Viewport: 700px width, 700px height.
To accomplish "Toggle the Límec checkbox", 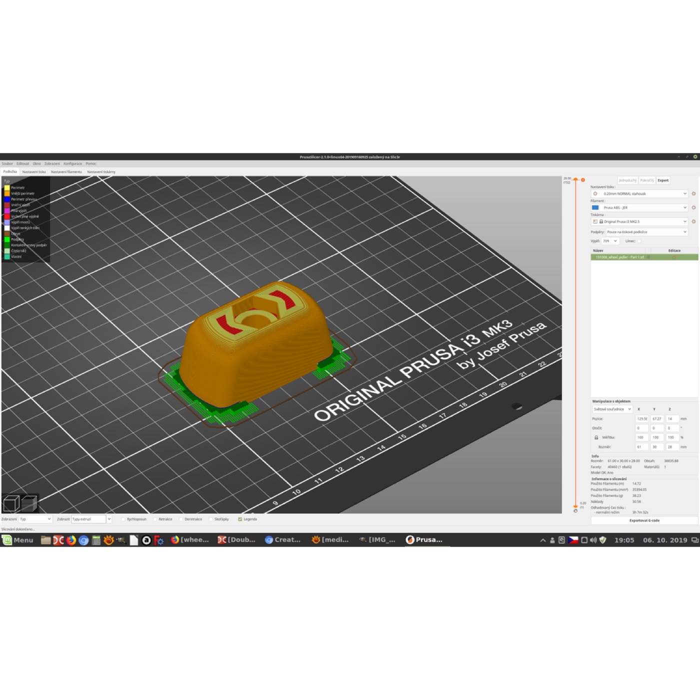I will [x=639, y=241].
